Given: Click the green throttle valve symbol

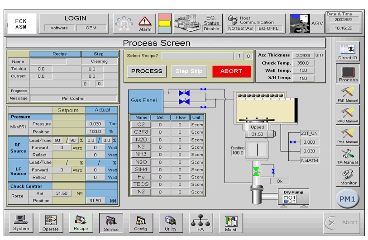Looking at the screenshot, I should click(257, 172).
